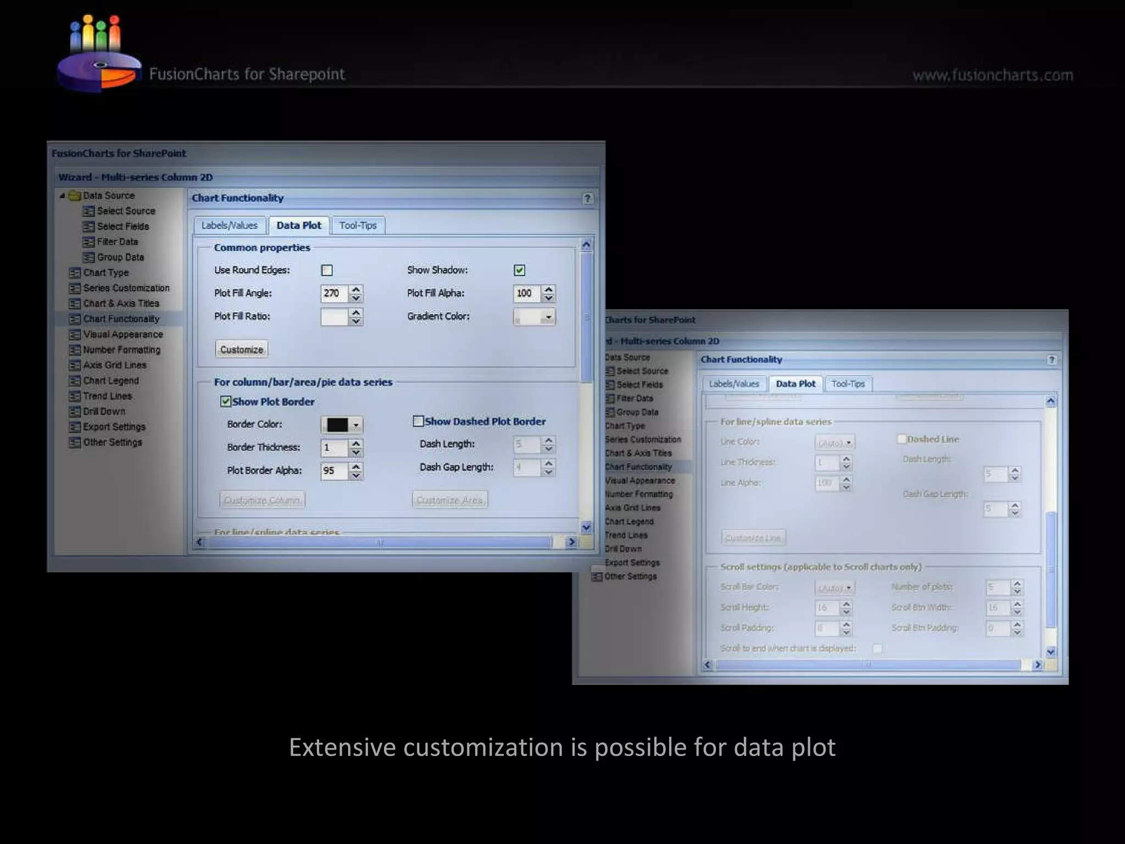Viewport: 1125px width, 844px height.
Task: Select Data Plot tab in left window
Action: [299, 225]
